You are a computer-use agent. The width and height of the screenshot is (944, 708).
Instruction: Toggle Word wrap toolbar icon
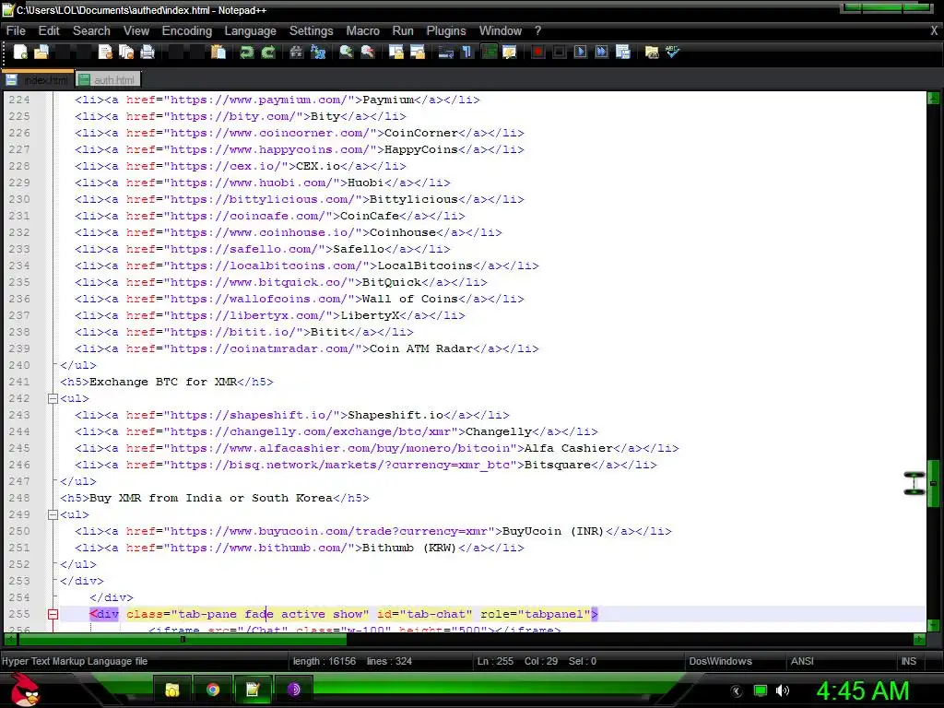(x=445, y=53)
